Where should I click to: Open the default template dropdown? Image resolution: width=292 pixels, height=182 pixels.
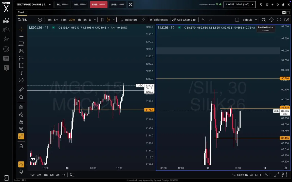249,20
